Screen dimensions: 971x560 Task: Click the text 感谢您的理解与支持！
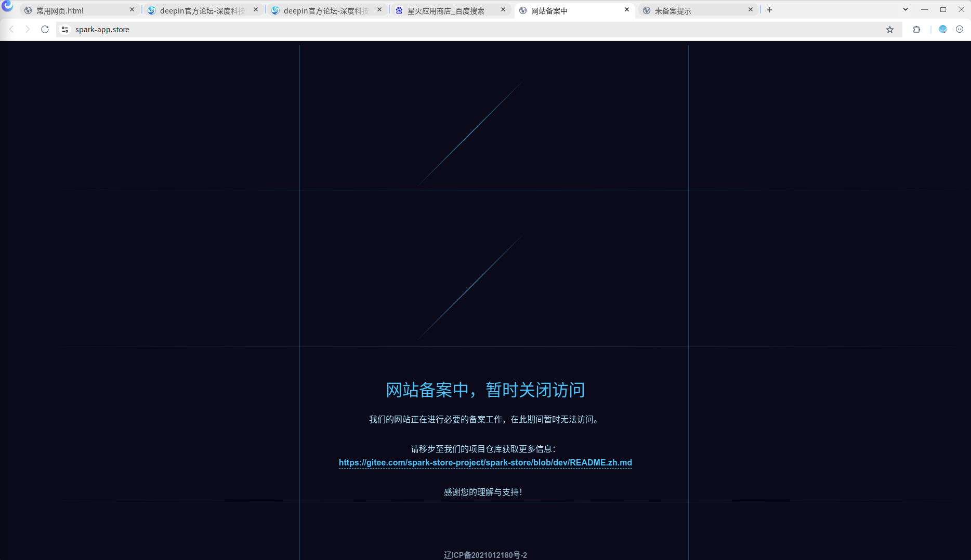483,492
